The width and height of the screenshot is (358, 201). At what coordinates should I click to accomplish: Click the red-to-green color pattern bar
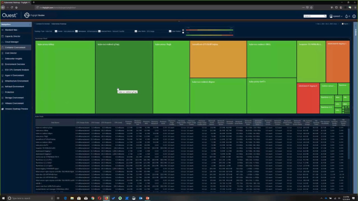pyautogui.click(x=209, y=30)
